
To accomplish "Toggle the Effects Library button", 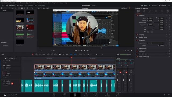I will point(20,5).
